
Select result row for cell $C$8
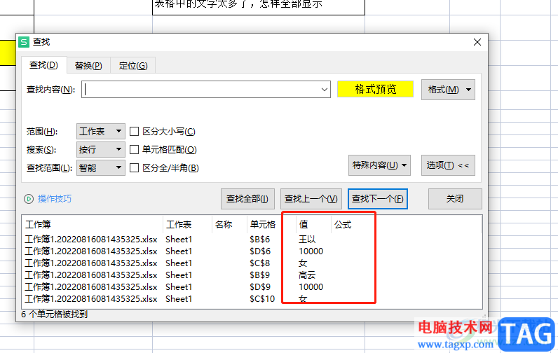click(x=252, y=263)
